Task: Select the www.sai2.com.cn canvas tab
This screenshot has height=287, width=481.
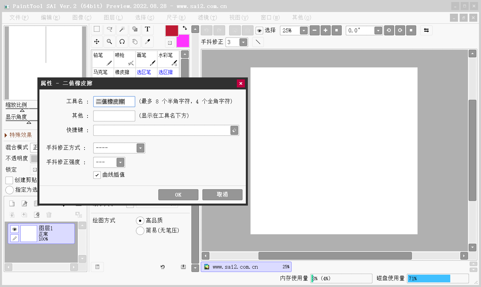Action: (x=246, y=267)
